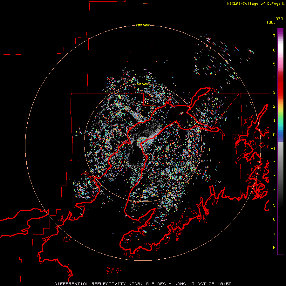Click the 50 NMI range ring label
Screen dimensions: 286x286
(x=143, y=84)
